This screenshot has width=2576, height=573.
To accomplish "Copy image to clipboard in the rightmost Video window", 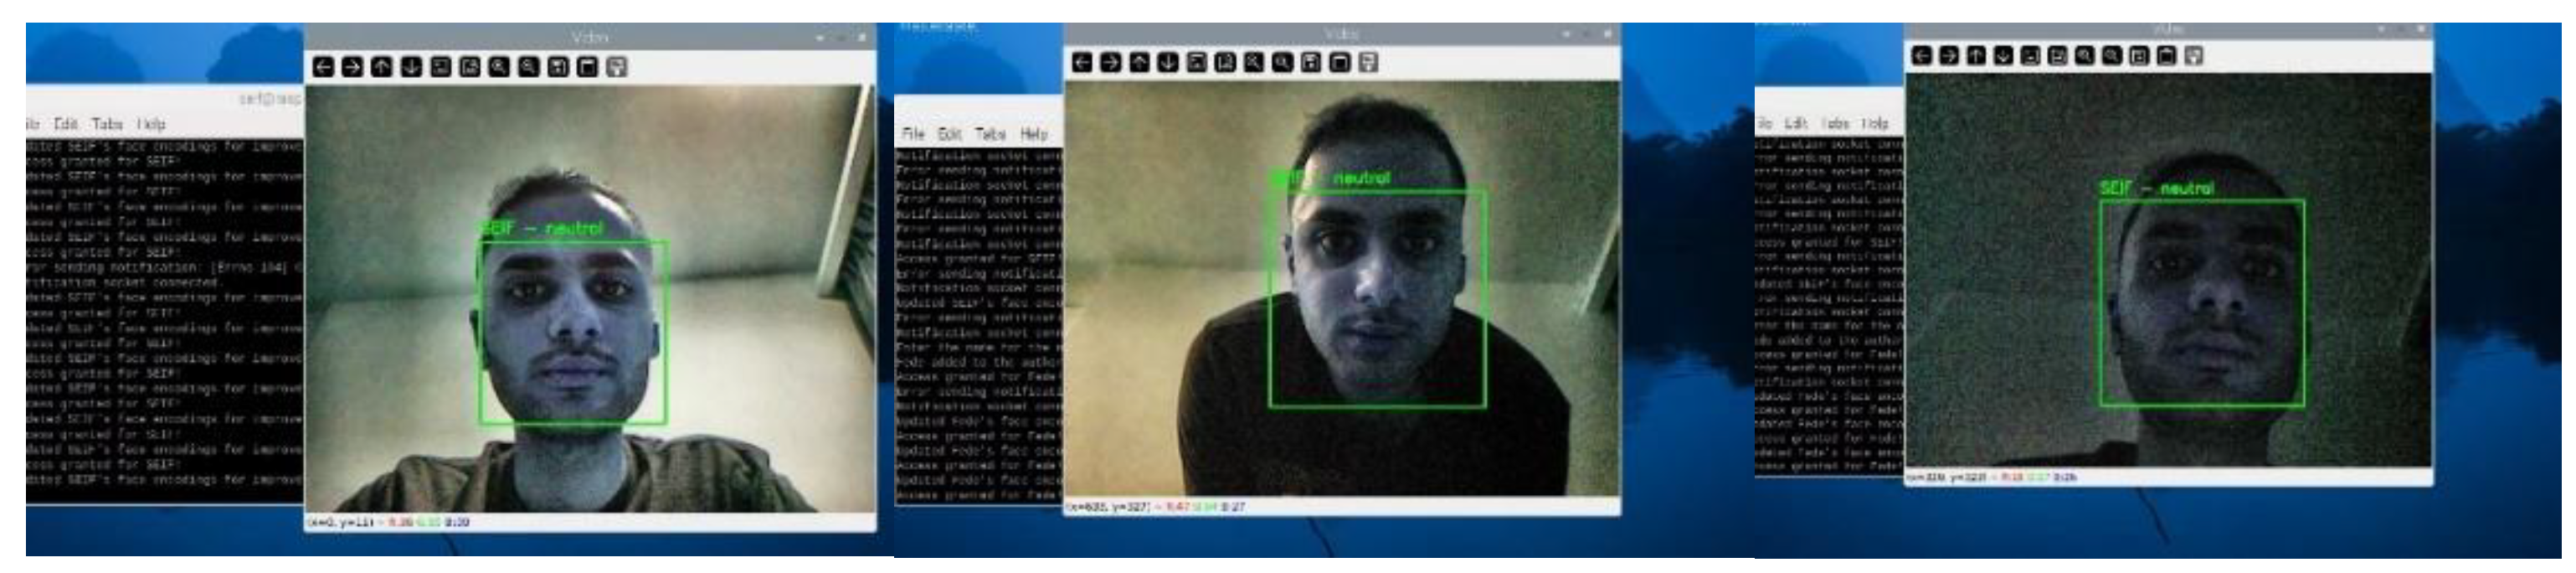I will pyautogui.click(x=2166, y=56).
